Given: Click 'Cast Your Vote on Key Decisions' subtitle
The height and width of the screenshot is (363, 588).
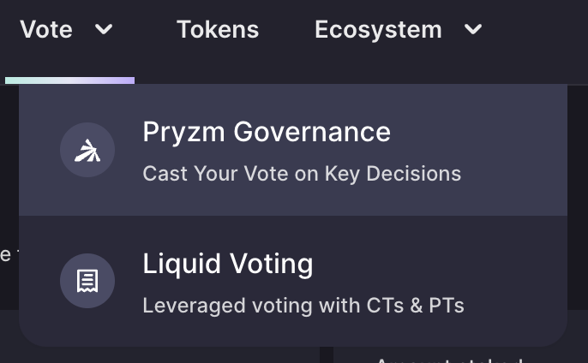Looking at the screenshot, I should (x=302, y=174).
